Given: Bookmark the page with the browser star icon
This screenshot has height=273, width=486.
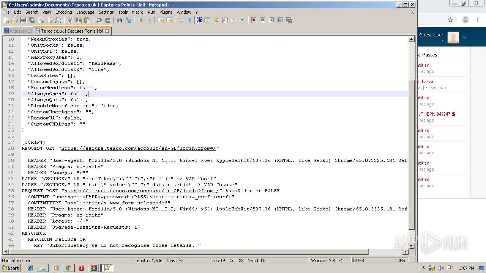Looking at the screenshot, I should tap(450, 20).
